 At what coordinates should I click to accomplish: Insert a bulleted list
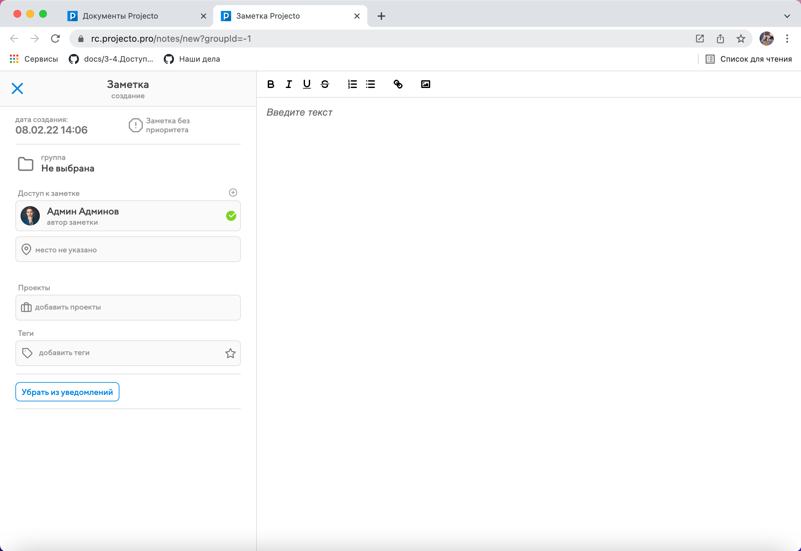(370, 84)
